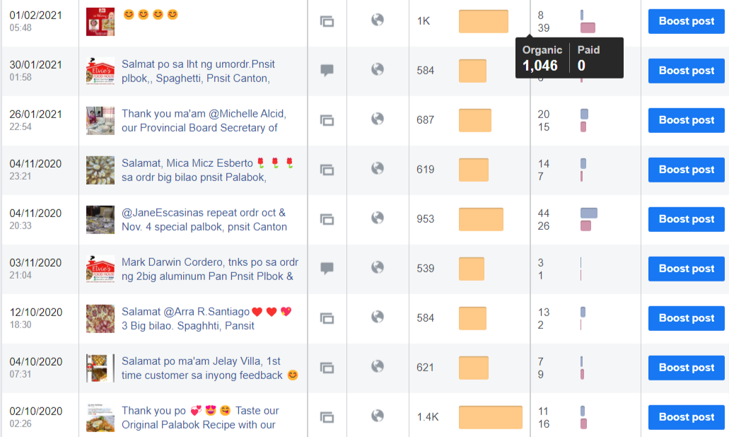
Task: Click status comment icon on 30/01/2021 post
Action: coord(327,71)
